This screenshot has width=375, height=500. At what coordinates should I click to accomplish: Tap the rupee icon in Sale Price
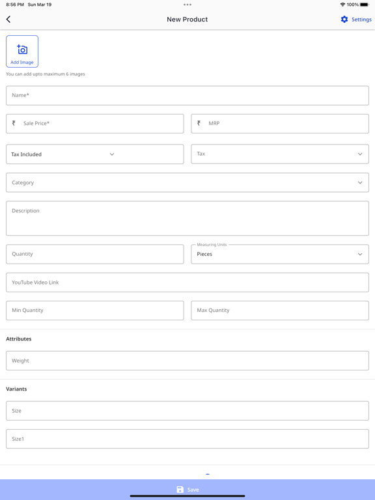point(14,123)
